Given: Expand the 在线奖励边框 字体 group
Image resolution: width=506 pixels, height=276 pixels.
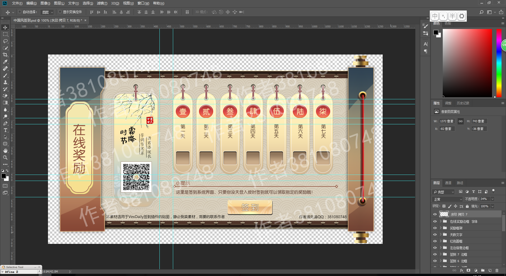Looking at the screenshot, I should tap(440, 221).
